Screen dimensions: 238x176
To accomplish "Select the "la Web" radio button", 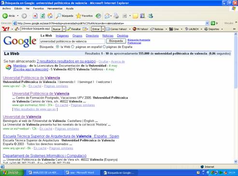I will pyautogui.click(x=57, y=47).
